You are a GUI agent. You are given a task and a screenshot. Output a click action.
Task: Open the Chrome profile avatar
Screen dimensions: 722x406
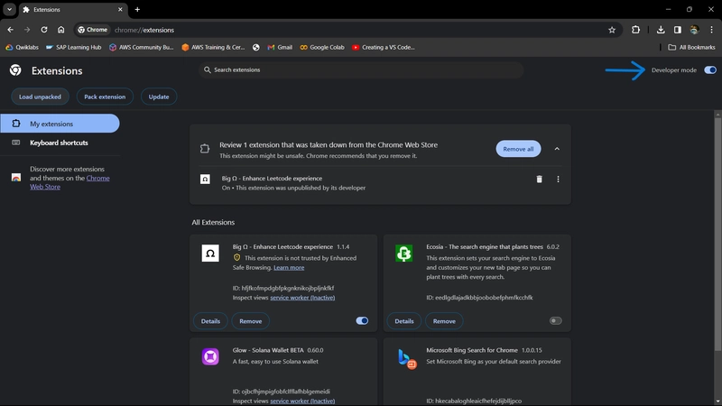[x=694, y=30]
